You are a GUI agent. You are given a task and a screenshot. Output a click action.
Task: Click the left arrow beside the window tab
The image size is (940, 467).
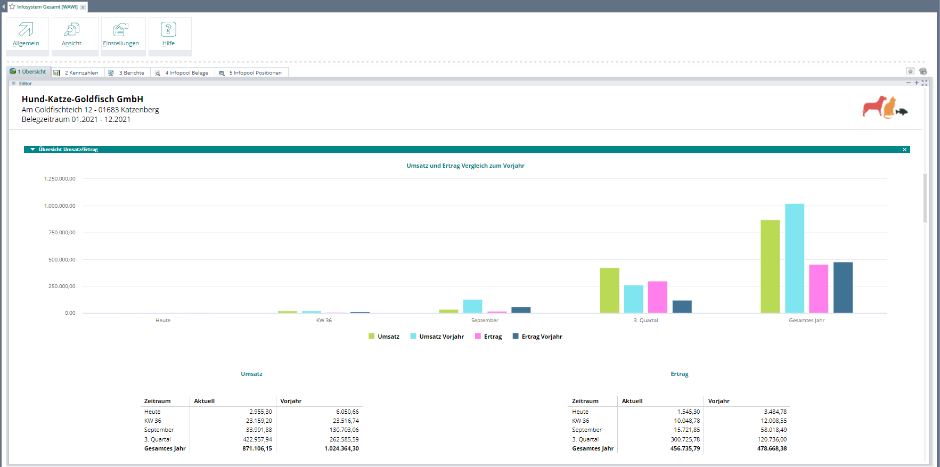tap(3, 7)
